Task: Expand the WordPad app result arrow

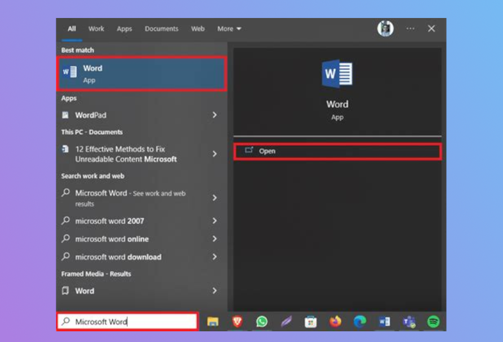Action: [x=215, y=115]
